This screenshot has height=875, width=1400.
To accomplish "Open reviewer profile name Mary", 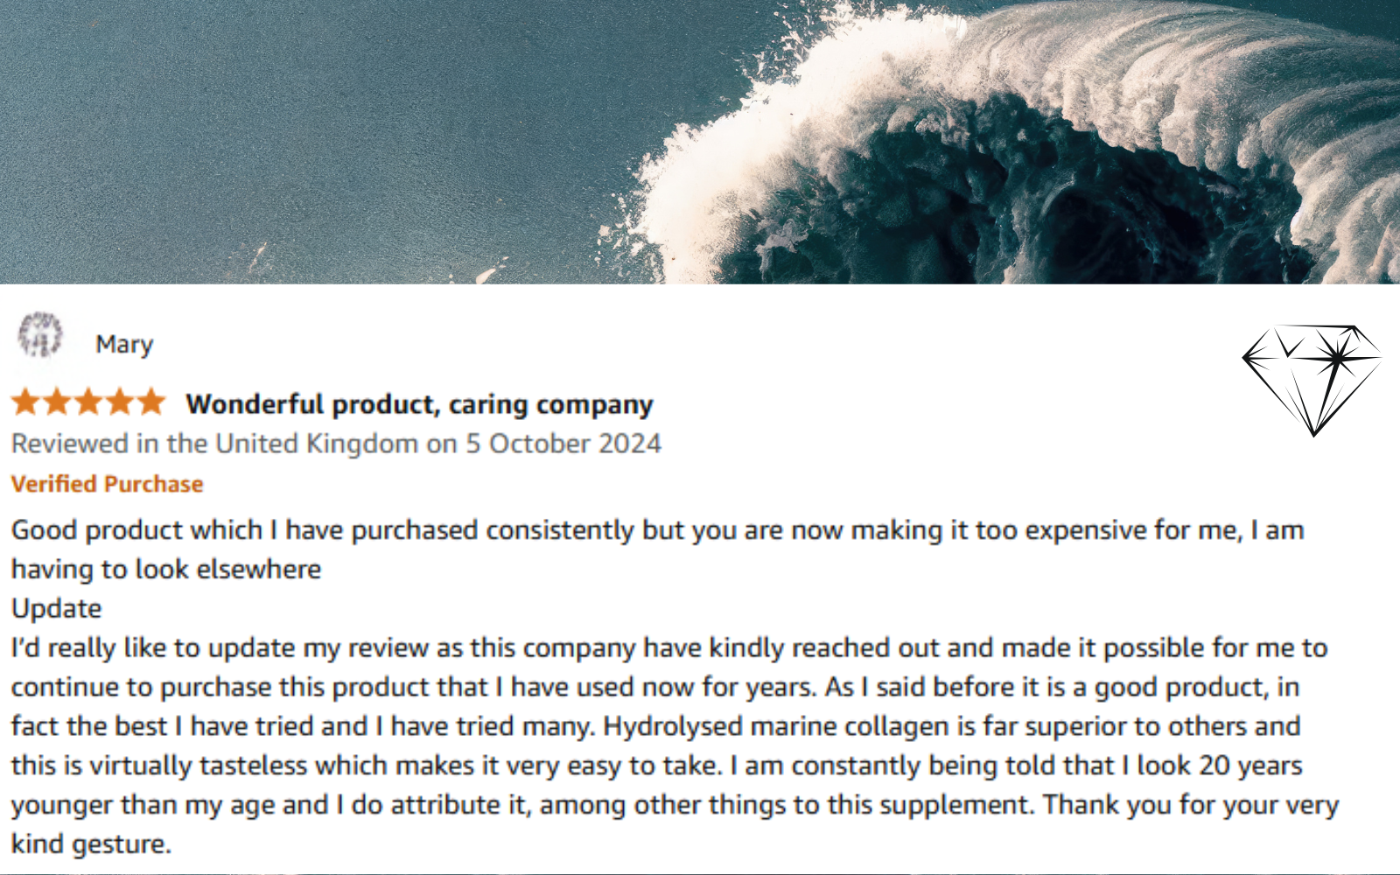I will click(124, 345).
